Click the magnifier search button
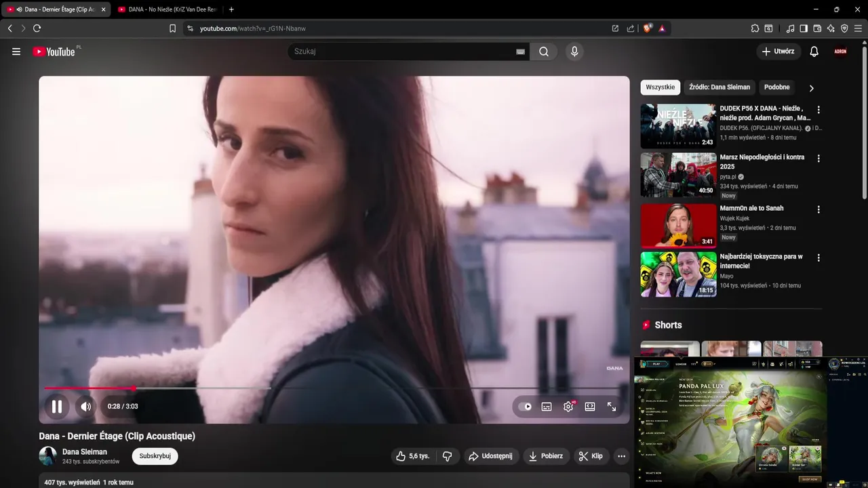The width and height of the screenshot is (868, 488). [x=544, y=52]
